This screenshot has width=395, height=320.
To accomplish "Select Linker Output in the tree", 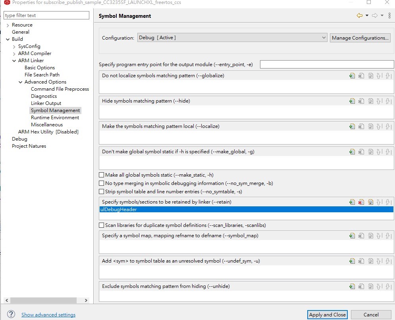I will (46, 103).
